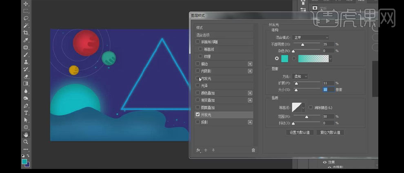Select the Crop tool

click(26, 33)
